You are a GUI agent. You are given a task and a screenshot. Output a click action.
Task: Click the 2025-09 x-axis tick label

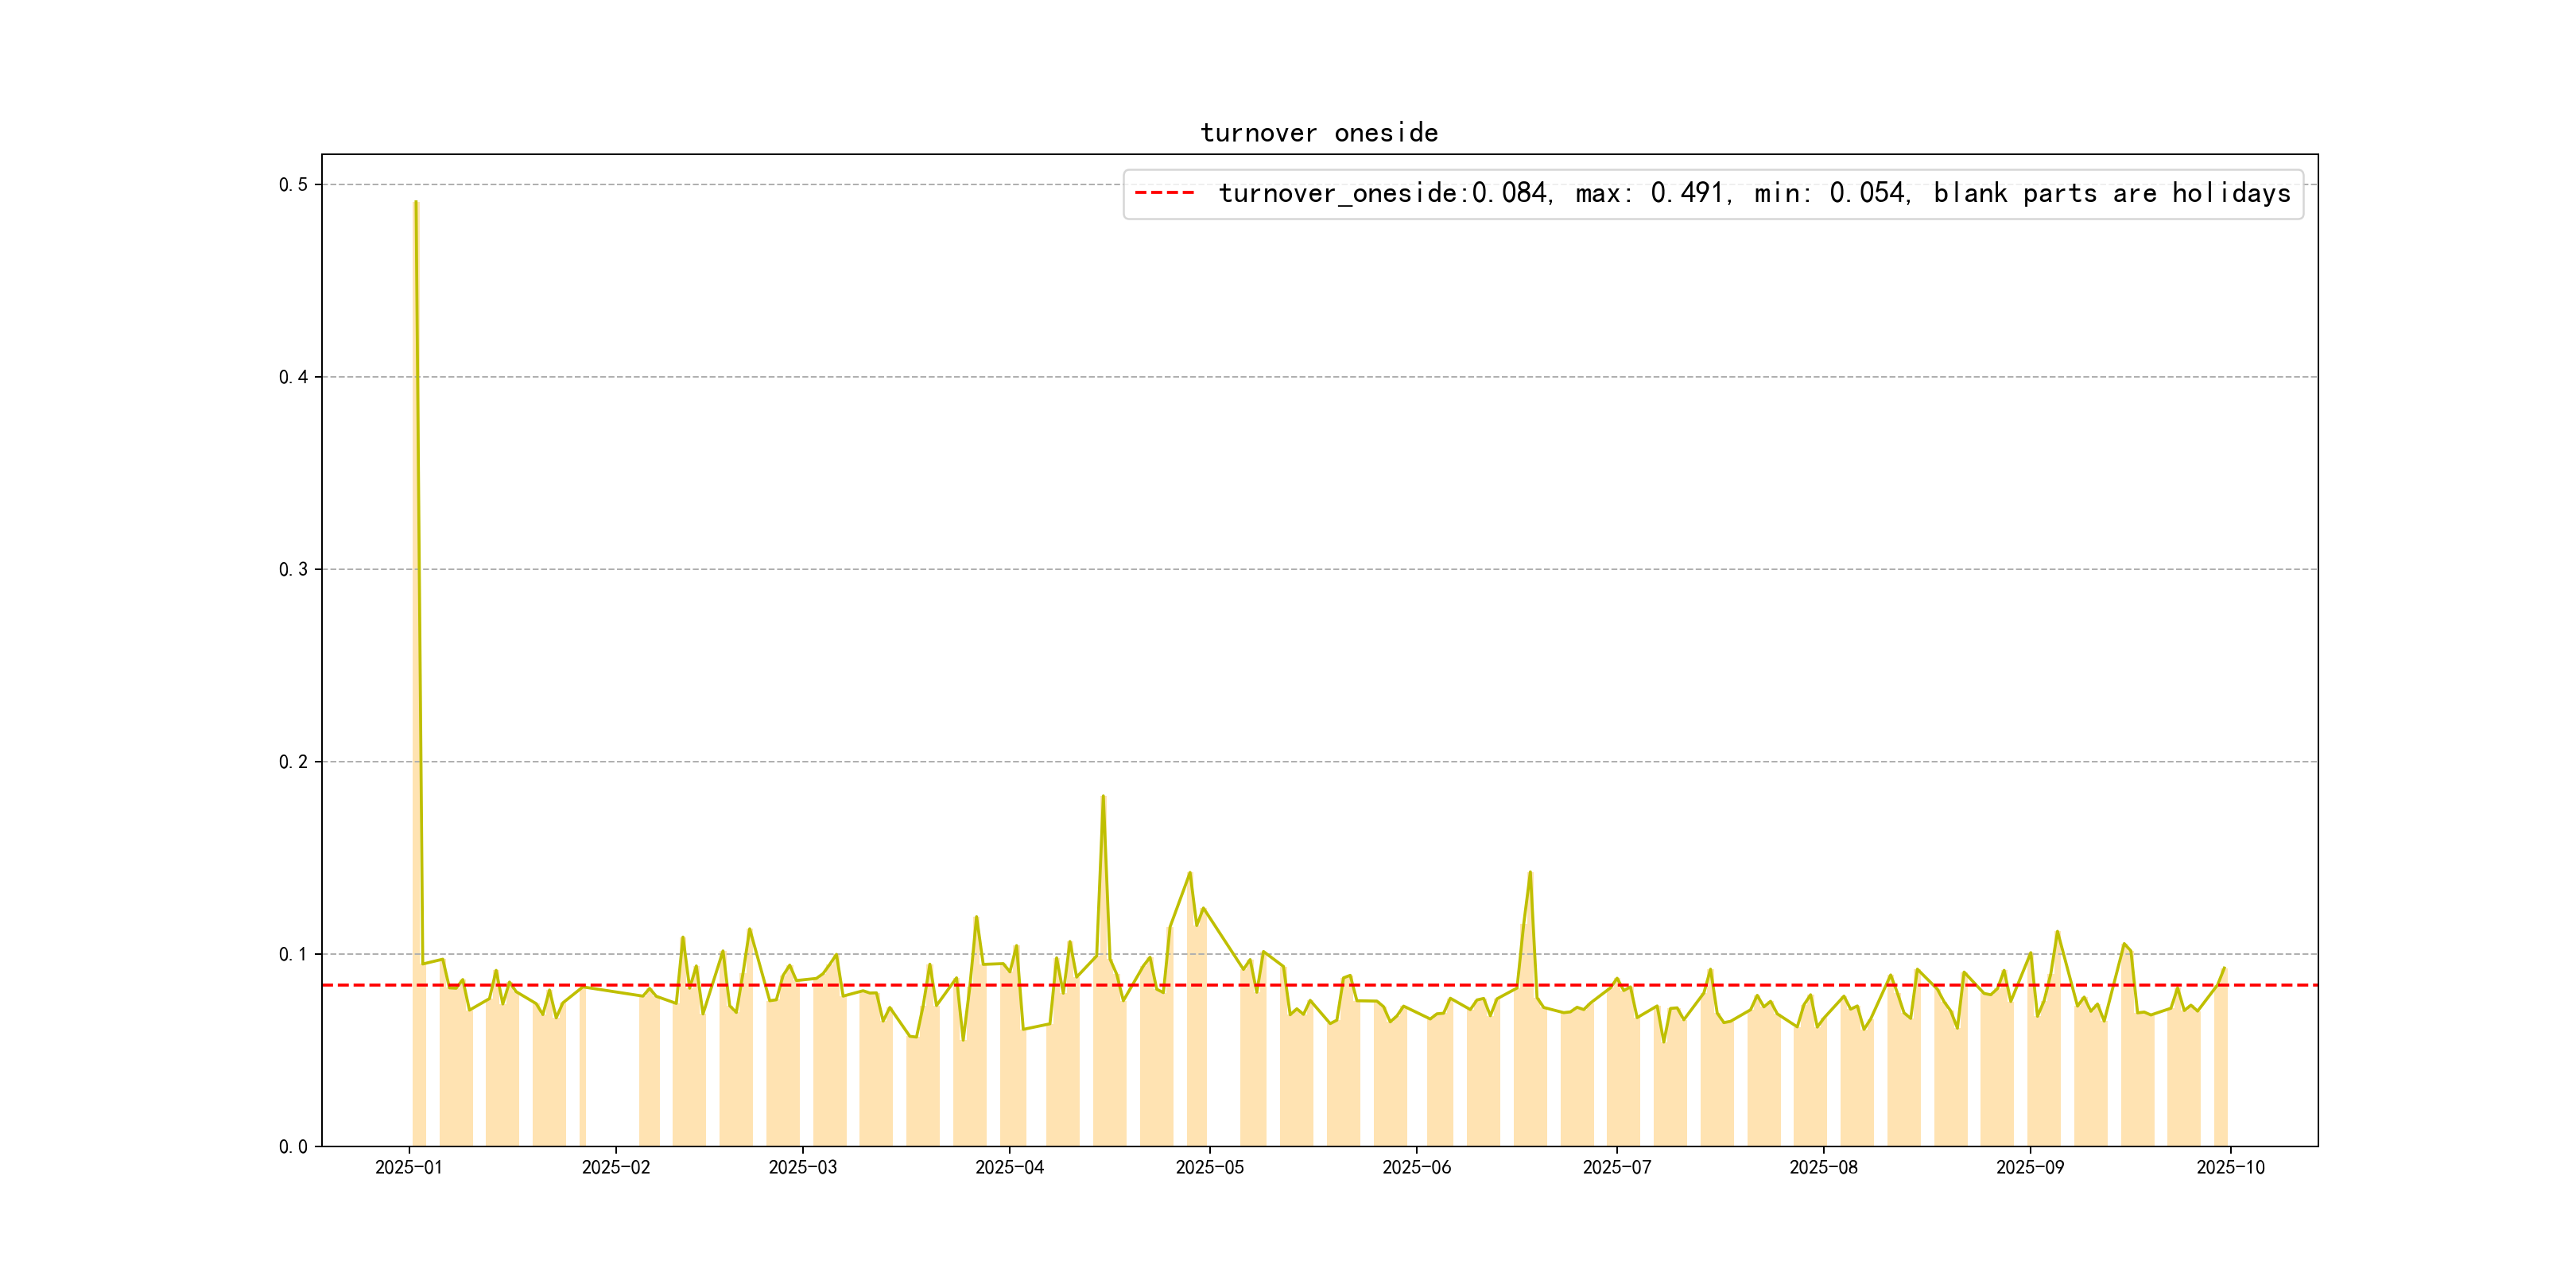[x=2030, y=1167]
